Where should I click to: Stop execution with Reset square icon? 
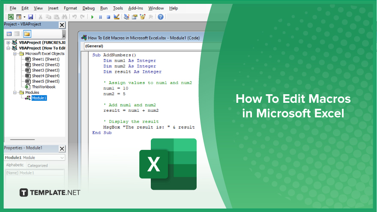(108, 17)
